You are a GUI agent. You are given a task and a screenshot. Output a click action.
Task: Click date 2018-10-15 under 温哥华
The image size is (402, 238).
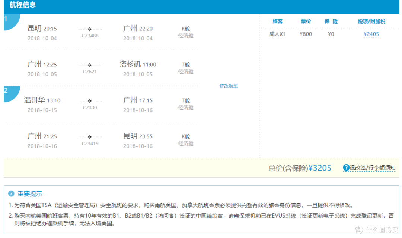click(42, 110)
